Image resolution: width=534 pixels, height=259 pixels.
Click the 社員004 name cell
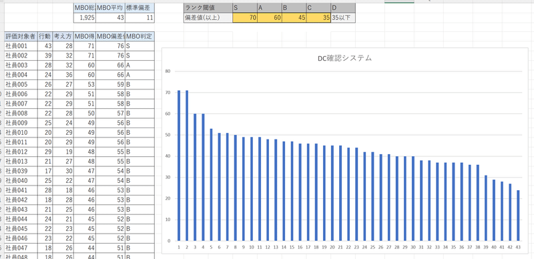tap(21, 75)
